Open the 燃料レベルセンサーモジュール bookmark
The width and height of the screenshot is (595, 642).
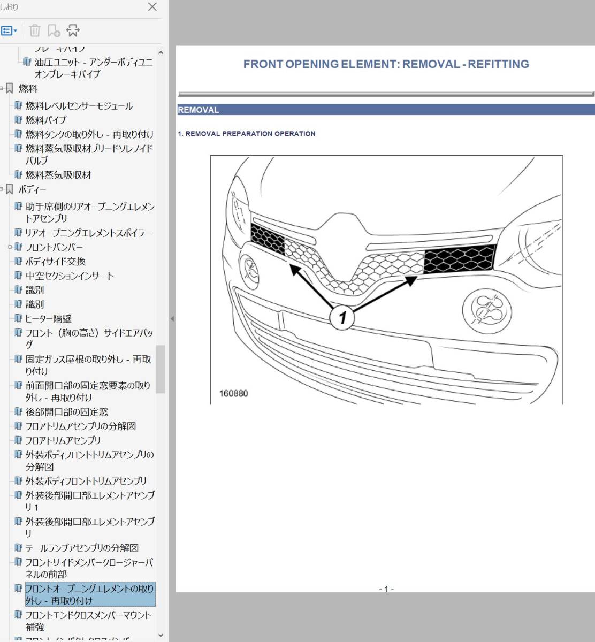tap(79, 106)
